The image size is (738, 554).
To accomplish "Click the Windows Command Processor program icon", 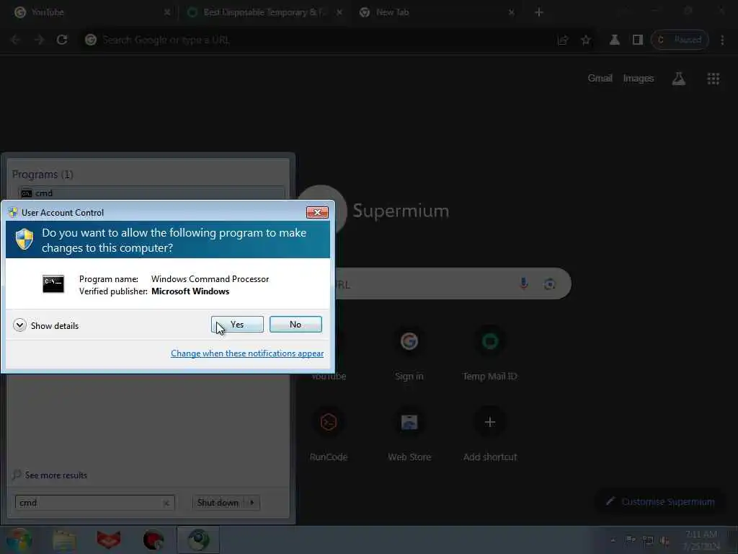I will click(53, 284).
